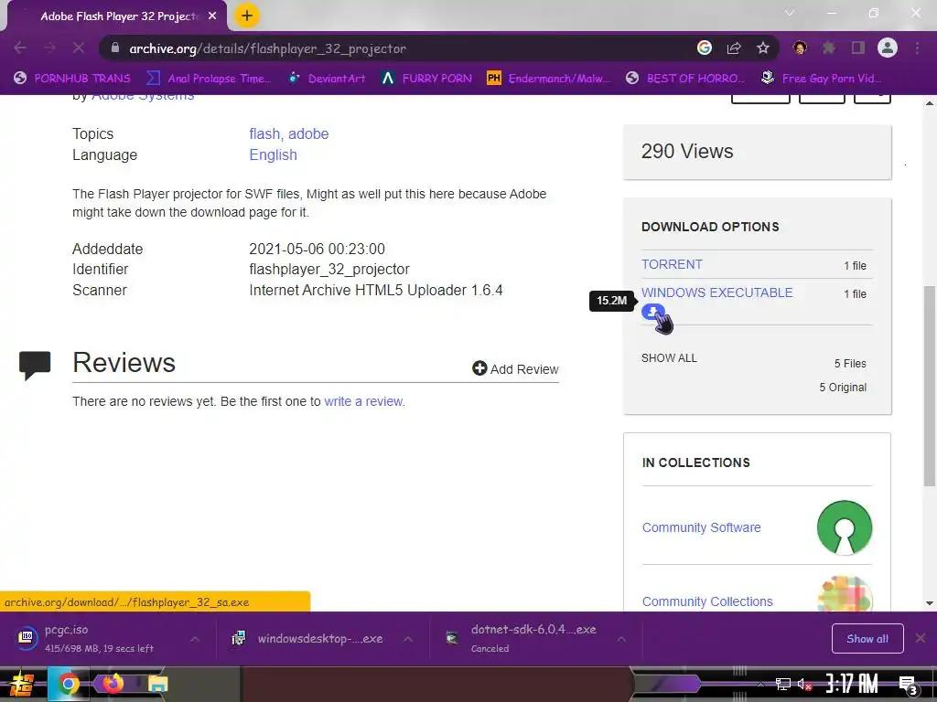
Task: Open the 'write a review' link
Action: 363,402
